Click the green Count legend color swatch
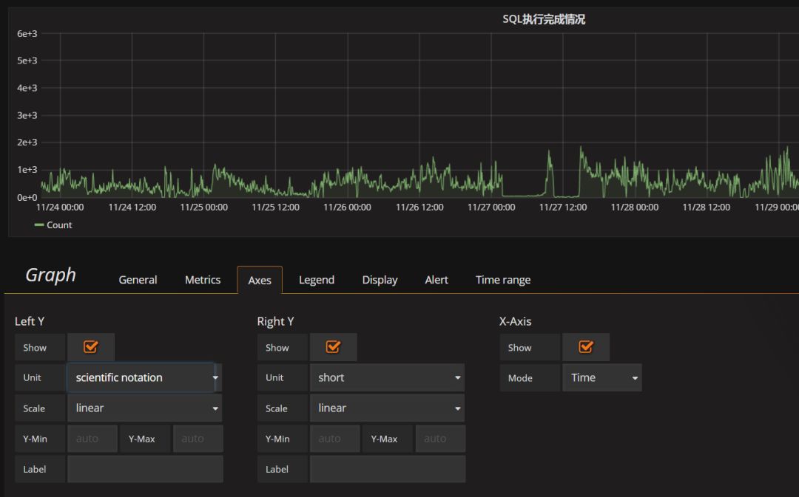The height and width of the screenshot is (497, 799). (x=38, y=224)
